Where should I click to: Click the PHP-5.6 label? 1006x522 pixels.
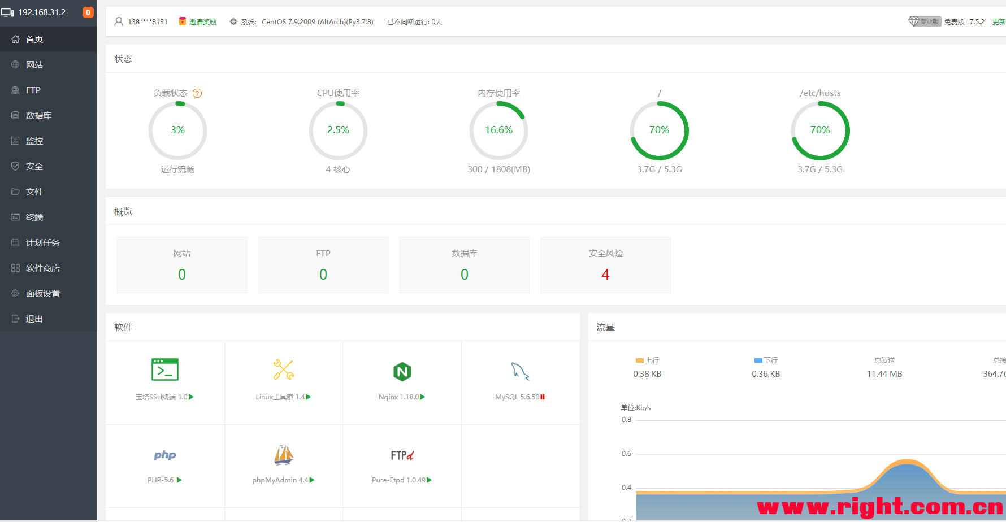[161, 480]
